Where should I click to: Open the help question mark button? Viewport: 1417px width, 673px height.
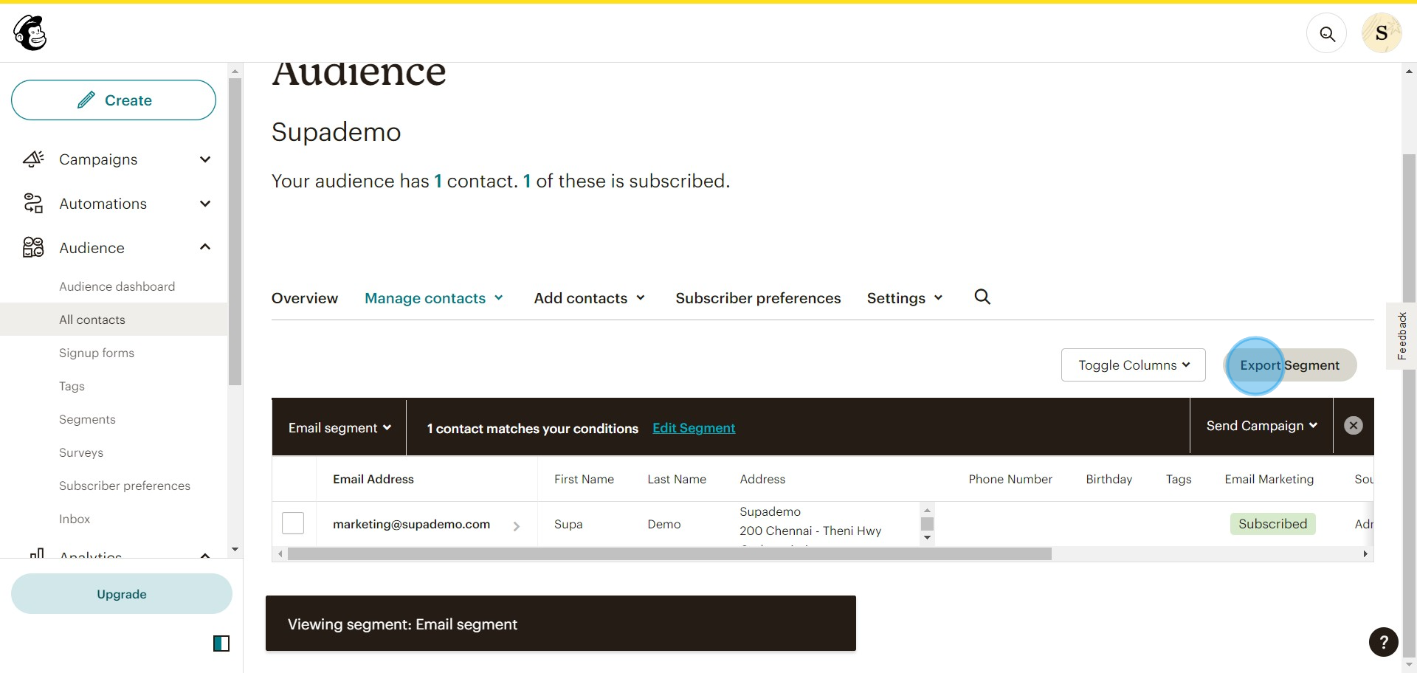point(1383,642)
